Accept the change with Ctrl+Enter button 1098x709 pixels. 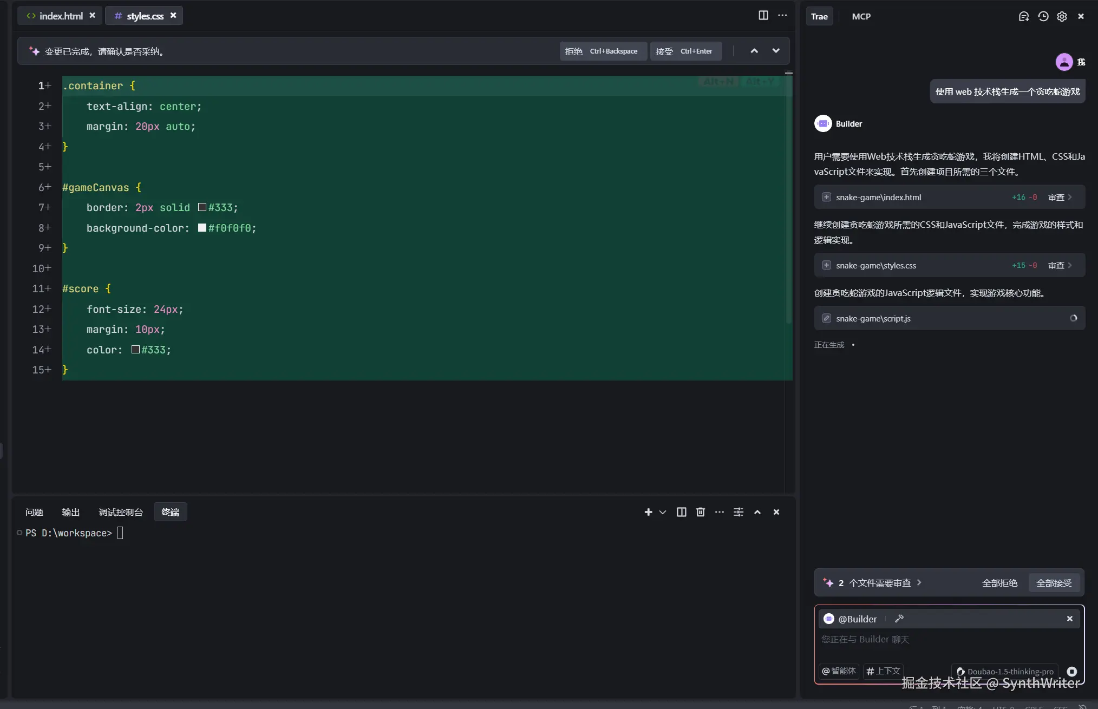(x=685, y=51)
